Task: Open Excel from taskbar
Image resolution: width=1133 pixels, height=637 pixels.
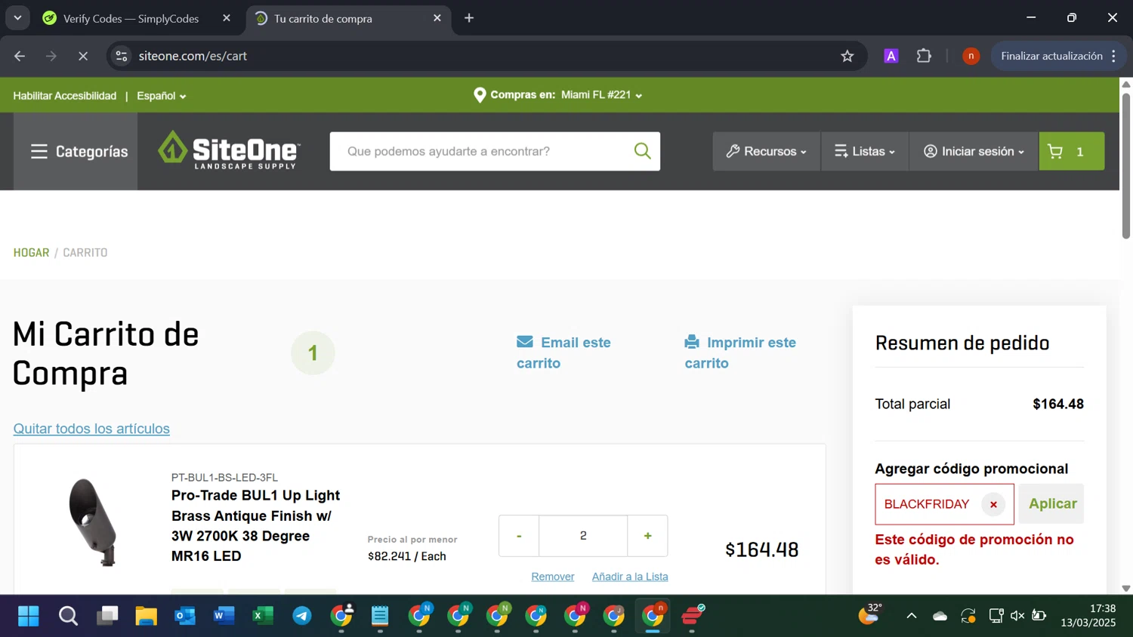Action: coord(263,617)
